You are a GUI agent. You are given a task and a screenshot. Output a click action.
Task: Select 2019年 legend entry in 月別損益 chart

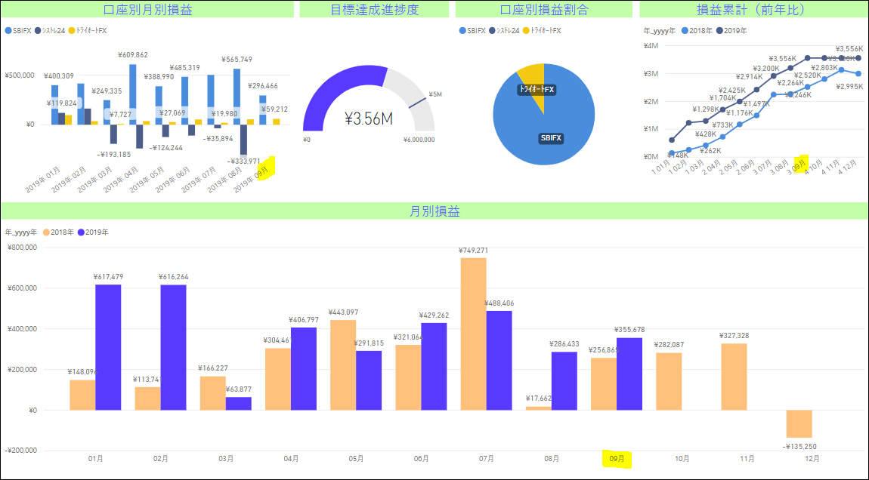[93, 232]
